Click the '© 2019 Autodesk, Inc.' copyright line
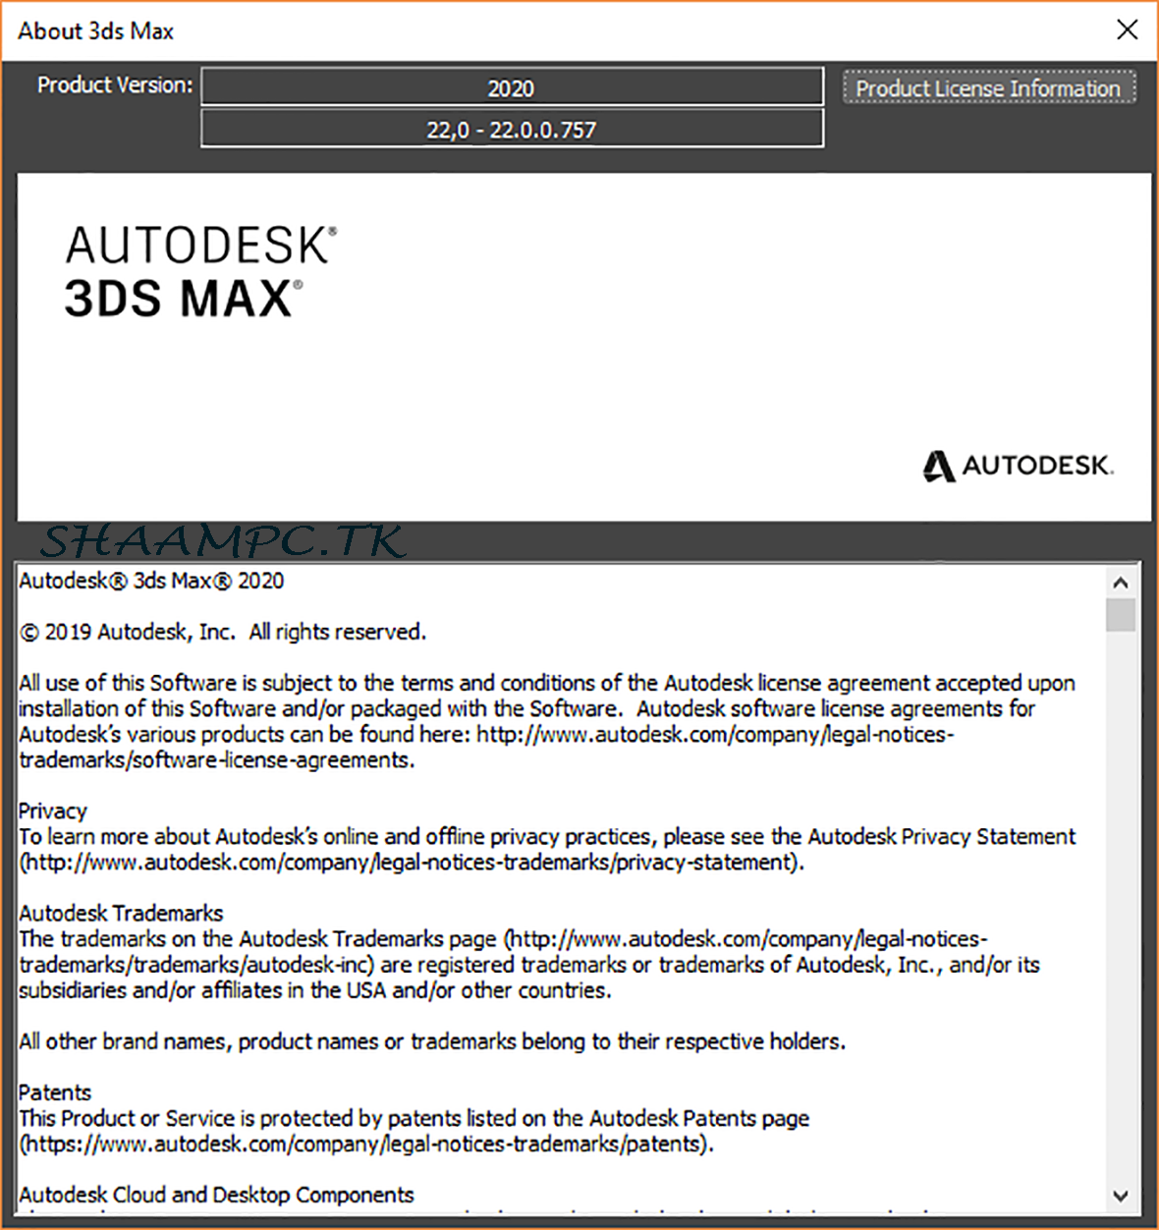 point(223,632)
